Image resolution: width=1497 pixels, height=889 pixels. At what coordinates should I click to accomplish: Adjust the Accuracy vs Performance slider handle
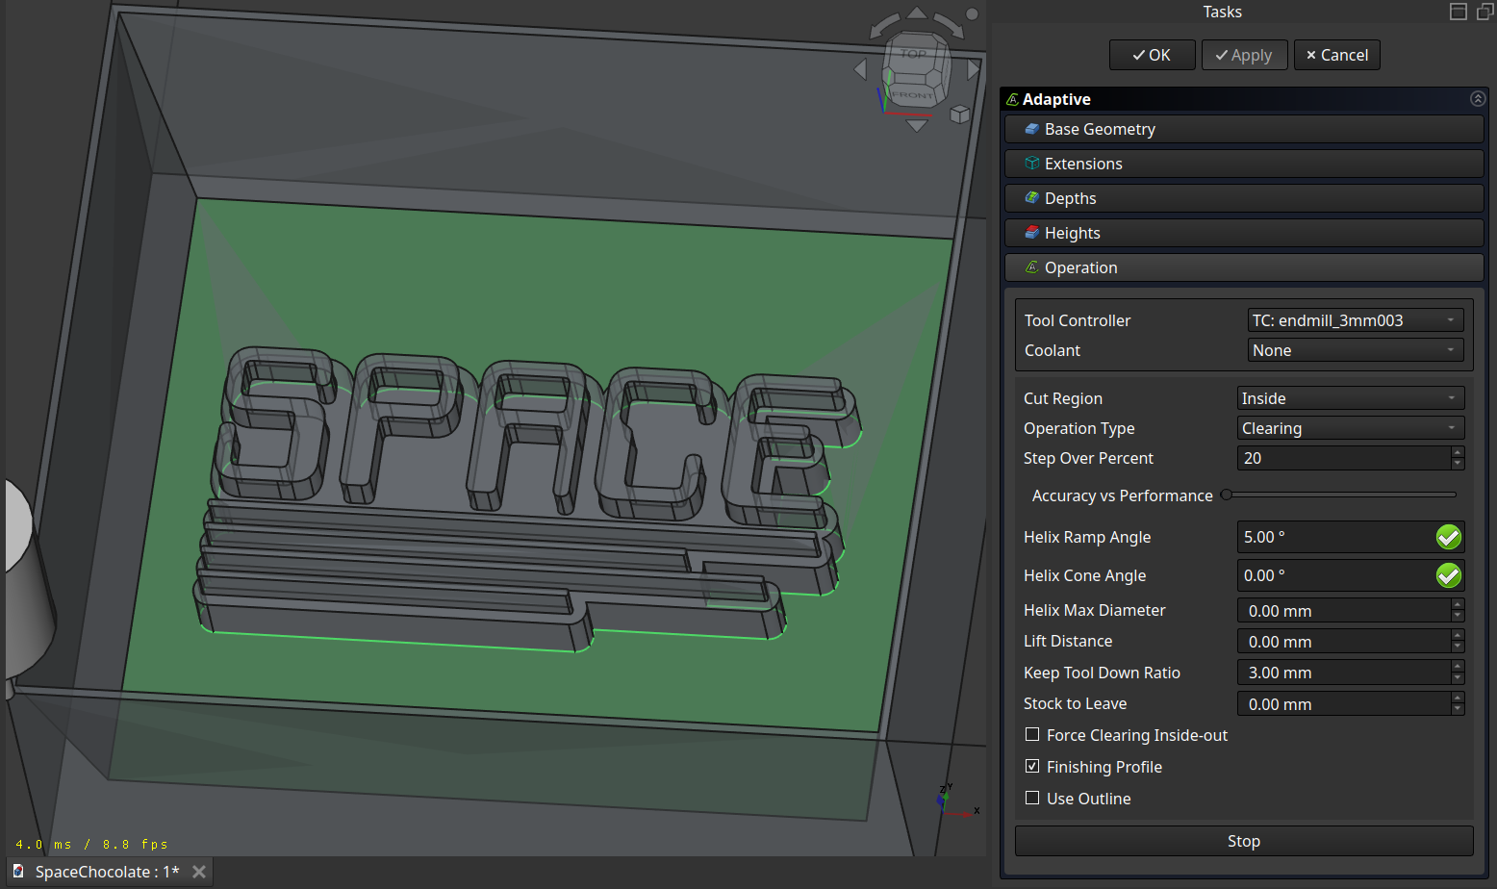(1227, 495)
